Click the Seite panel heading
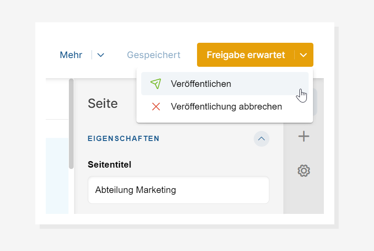 coord(102,103)
